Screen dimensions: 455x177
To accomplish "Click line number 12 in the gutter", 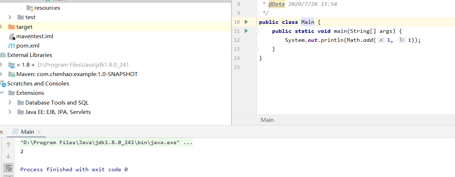I will click(x=237, y=40).
